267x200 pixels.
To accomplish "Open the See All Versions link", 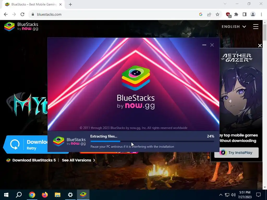I will click(78, 160).
